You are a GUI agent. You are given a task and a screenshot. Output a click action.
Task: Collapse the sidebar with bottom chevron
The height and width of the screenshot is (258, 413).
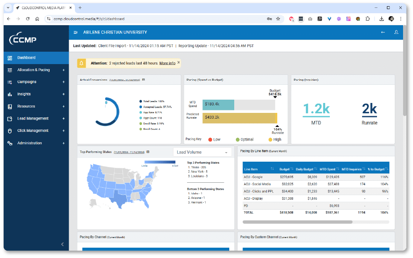62,244
